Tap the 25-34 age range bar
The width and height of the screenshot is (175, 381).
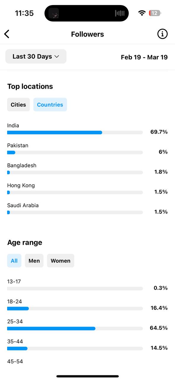pyautogui.click(x=75, y=329)
